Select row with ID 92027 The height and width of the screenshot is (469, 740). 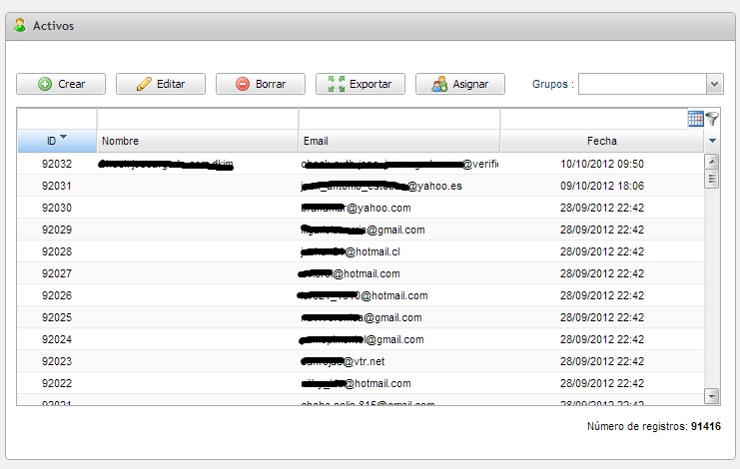[361, 273]
